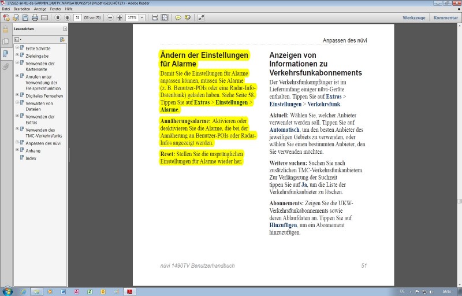Open the page thumbnails panel

click(x=6, y=41)
